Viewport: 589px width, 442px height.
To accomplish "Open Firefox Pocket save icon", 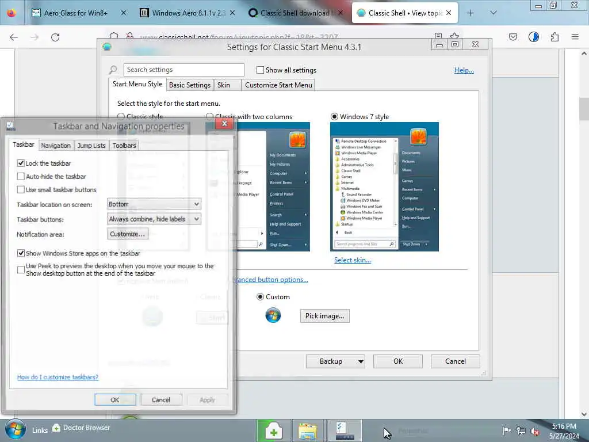I will click(x=512, y=37).
